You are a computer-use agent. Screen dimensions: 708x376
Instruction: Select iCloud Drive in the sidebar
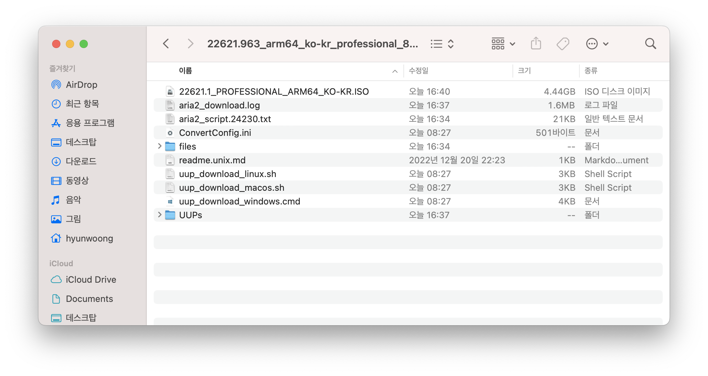(x=91, y=280)
